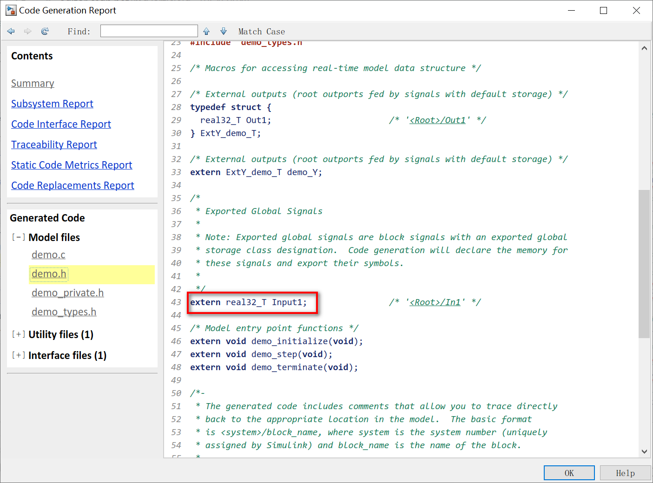This screenshot has width=653, height=483.
Task: Find next match with down arrow
Action: (x=224, y=31)
